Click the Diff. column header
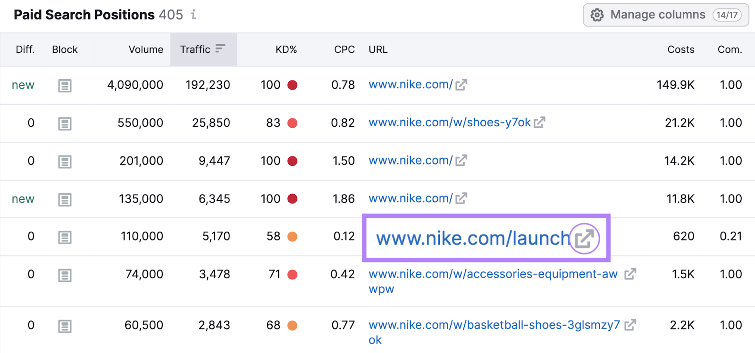The image size is (755, 353). (x=25, y=49)
